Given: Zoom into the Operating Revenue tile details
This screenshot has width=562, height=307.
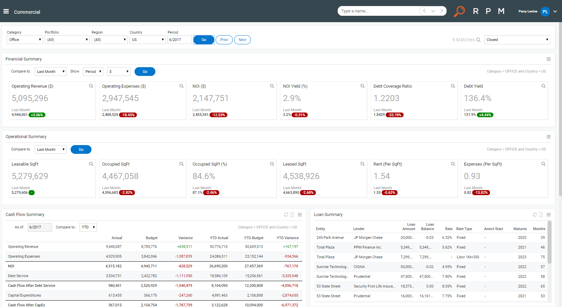Looking at the screenshot, I should 91,86.
